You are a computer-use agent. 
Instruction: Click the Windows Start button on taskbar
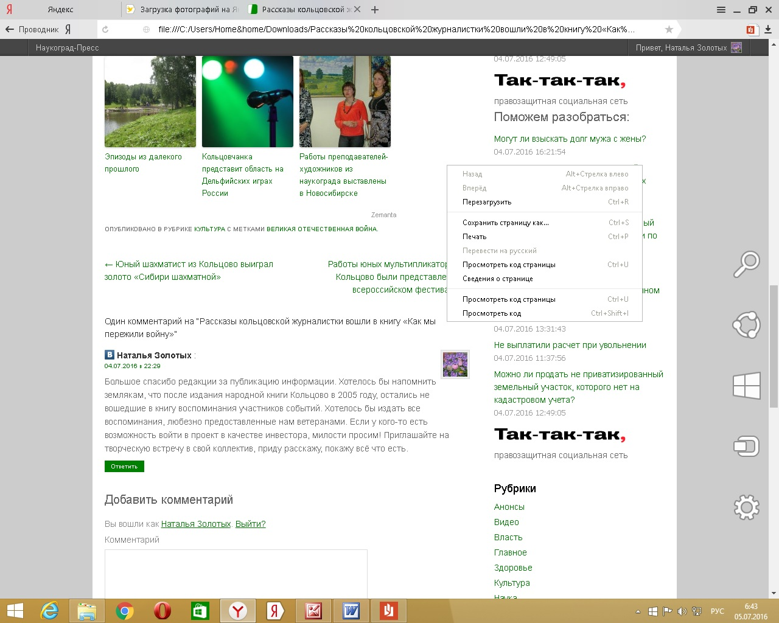pos(15,611)
